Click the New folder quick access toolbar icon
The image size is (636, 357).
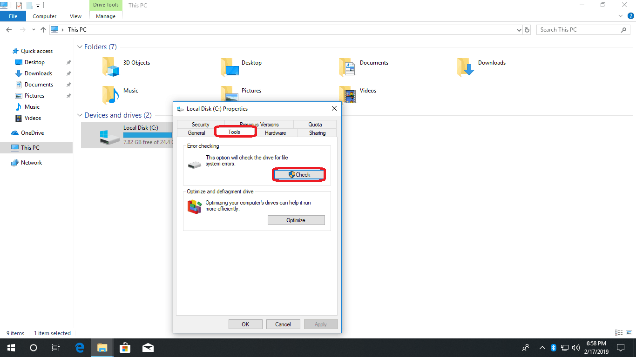29,6
